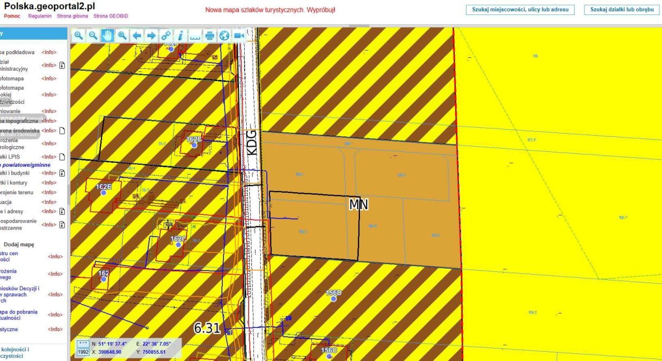Click building marker 156D on map

click(x=334, y=299)
